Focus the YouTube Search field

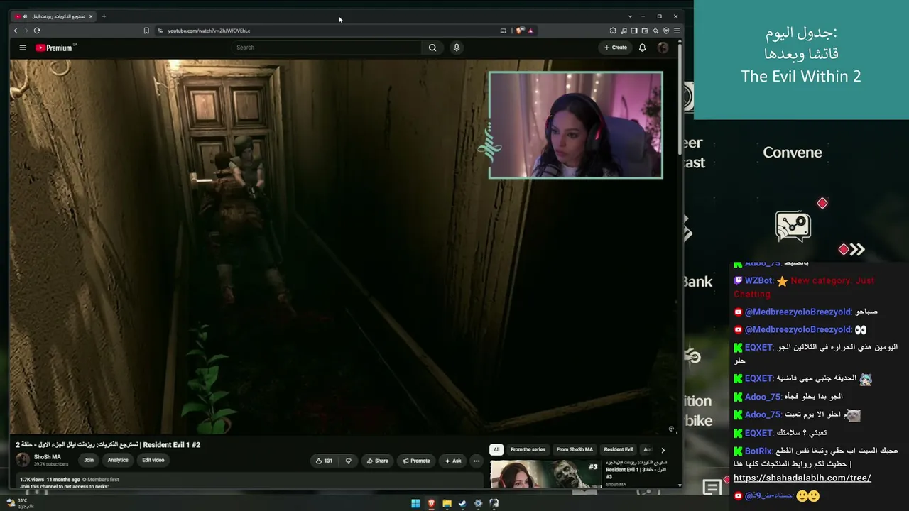327,48
